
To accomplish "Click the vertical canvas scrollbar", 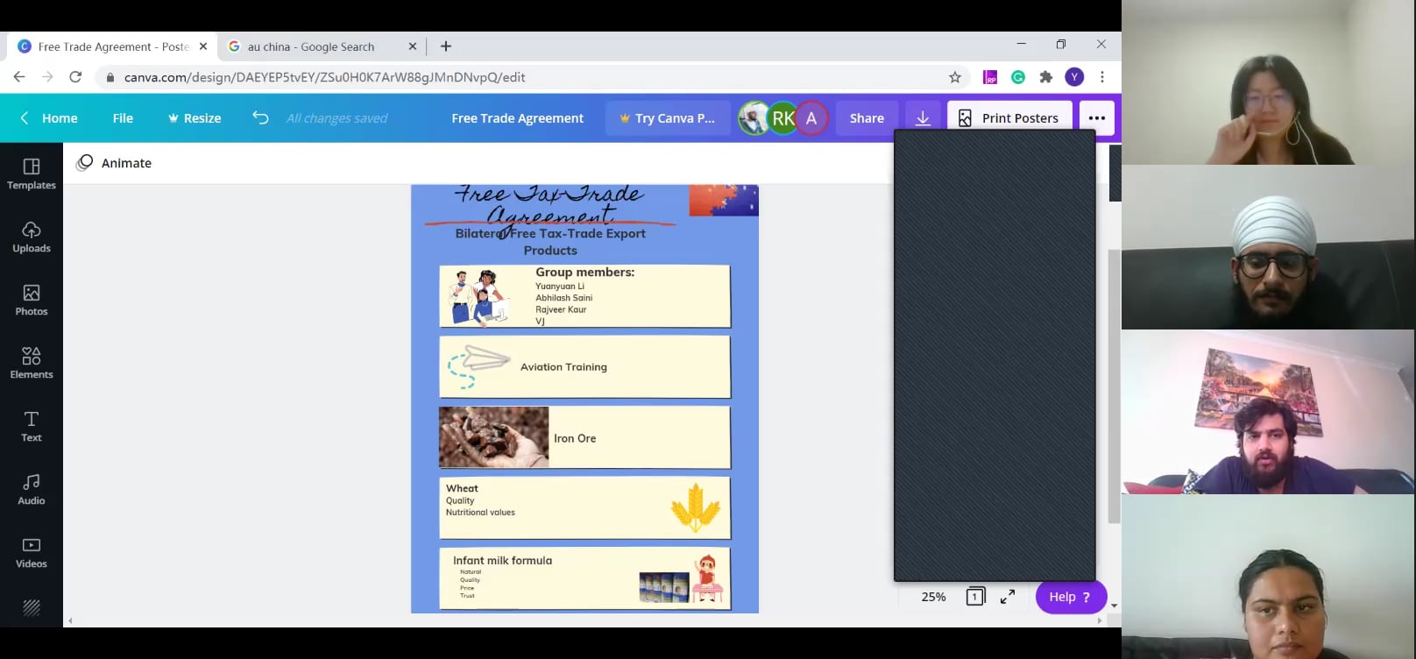I will point(1114,386).
